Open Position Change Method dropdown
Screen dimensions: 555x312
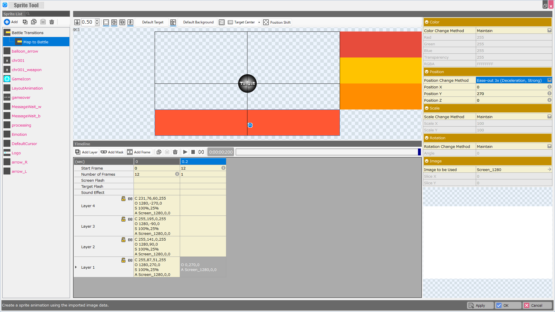549,80
